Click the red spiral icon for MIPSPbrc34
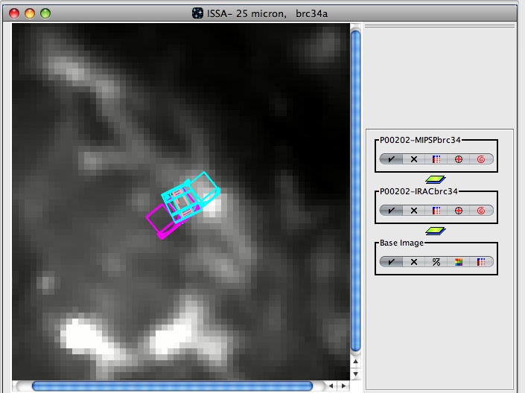This screenshot has width=525, height=393. pyautogui.click(x=481, y=159)
